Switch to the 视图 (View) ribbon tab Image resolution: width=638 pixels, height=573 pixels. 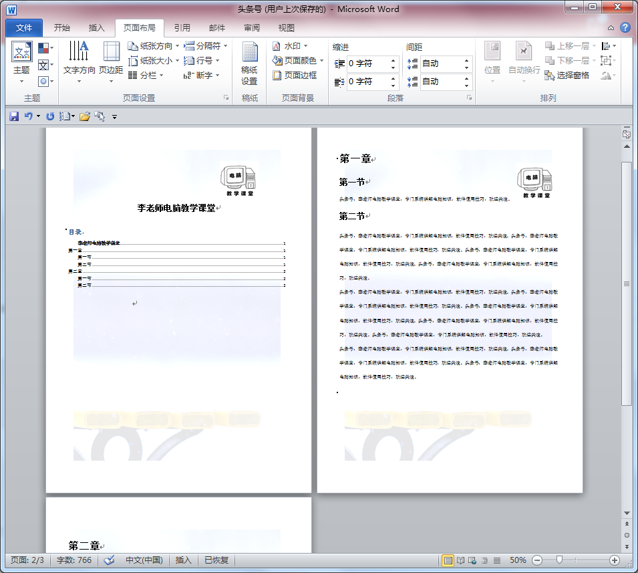coord(286,27)
